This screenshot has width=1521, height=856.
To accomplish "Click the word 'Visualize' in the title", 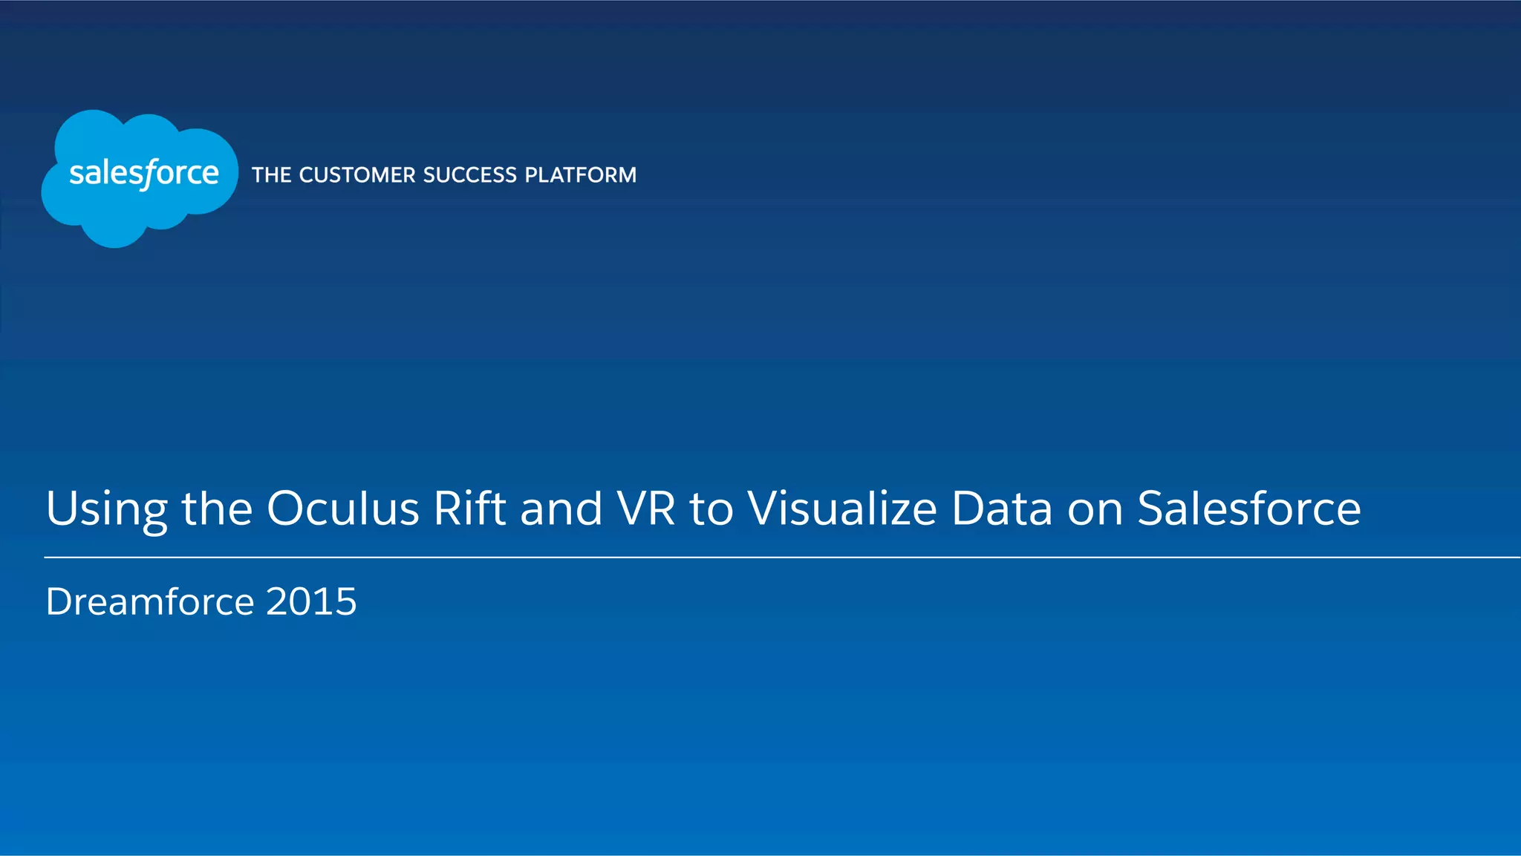I will pos(842,509).
